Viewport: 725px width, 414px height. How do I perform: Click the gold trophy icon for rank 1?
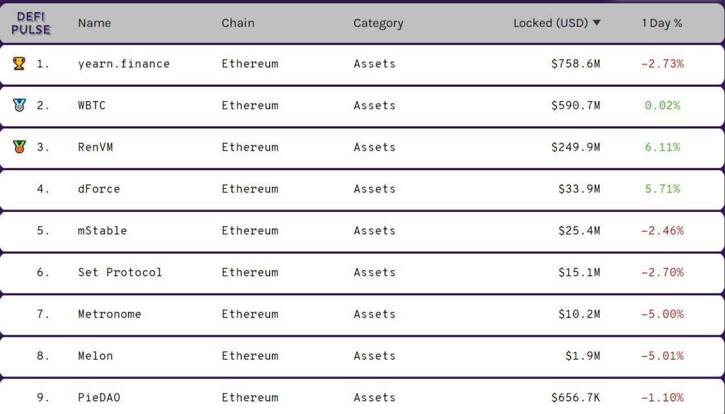coord(19,63)
